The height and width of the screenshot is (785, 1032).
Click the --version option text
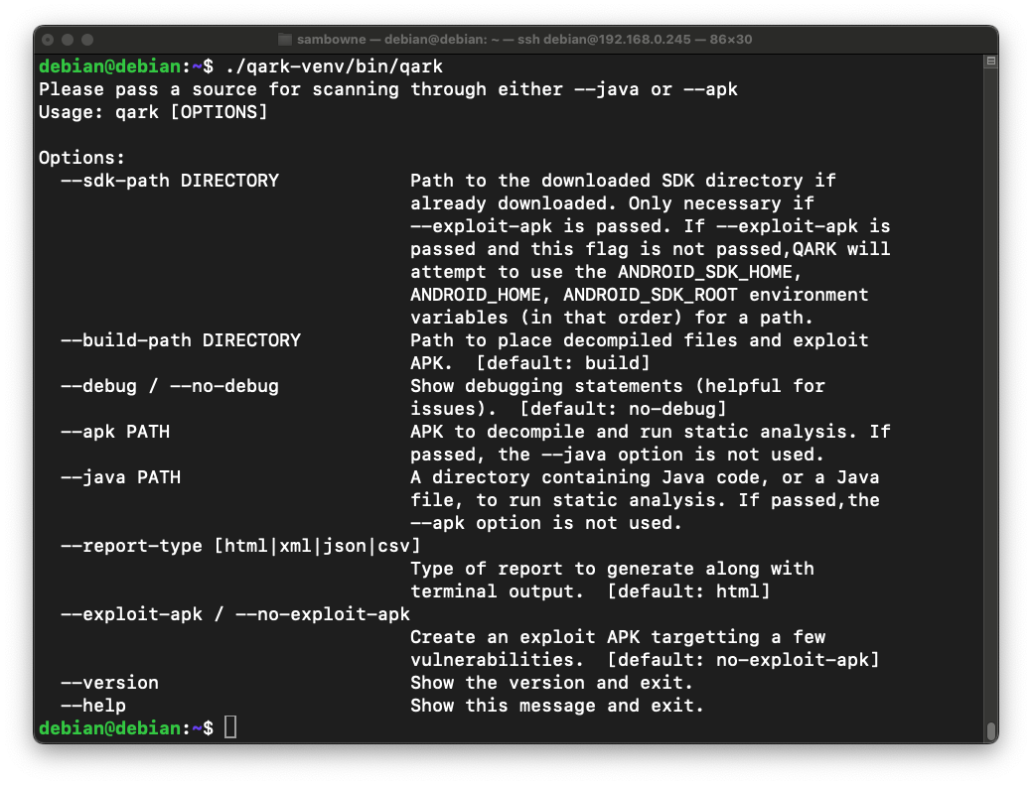[109, 682]
